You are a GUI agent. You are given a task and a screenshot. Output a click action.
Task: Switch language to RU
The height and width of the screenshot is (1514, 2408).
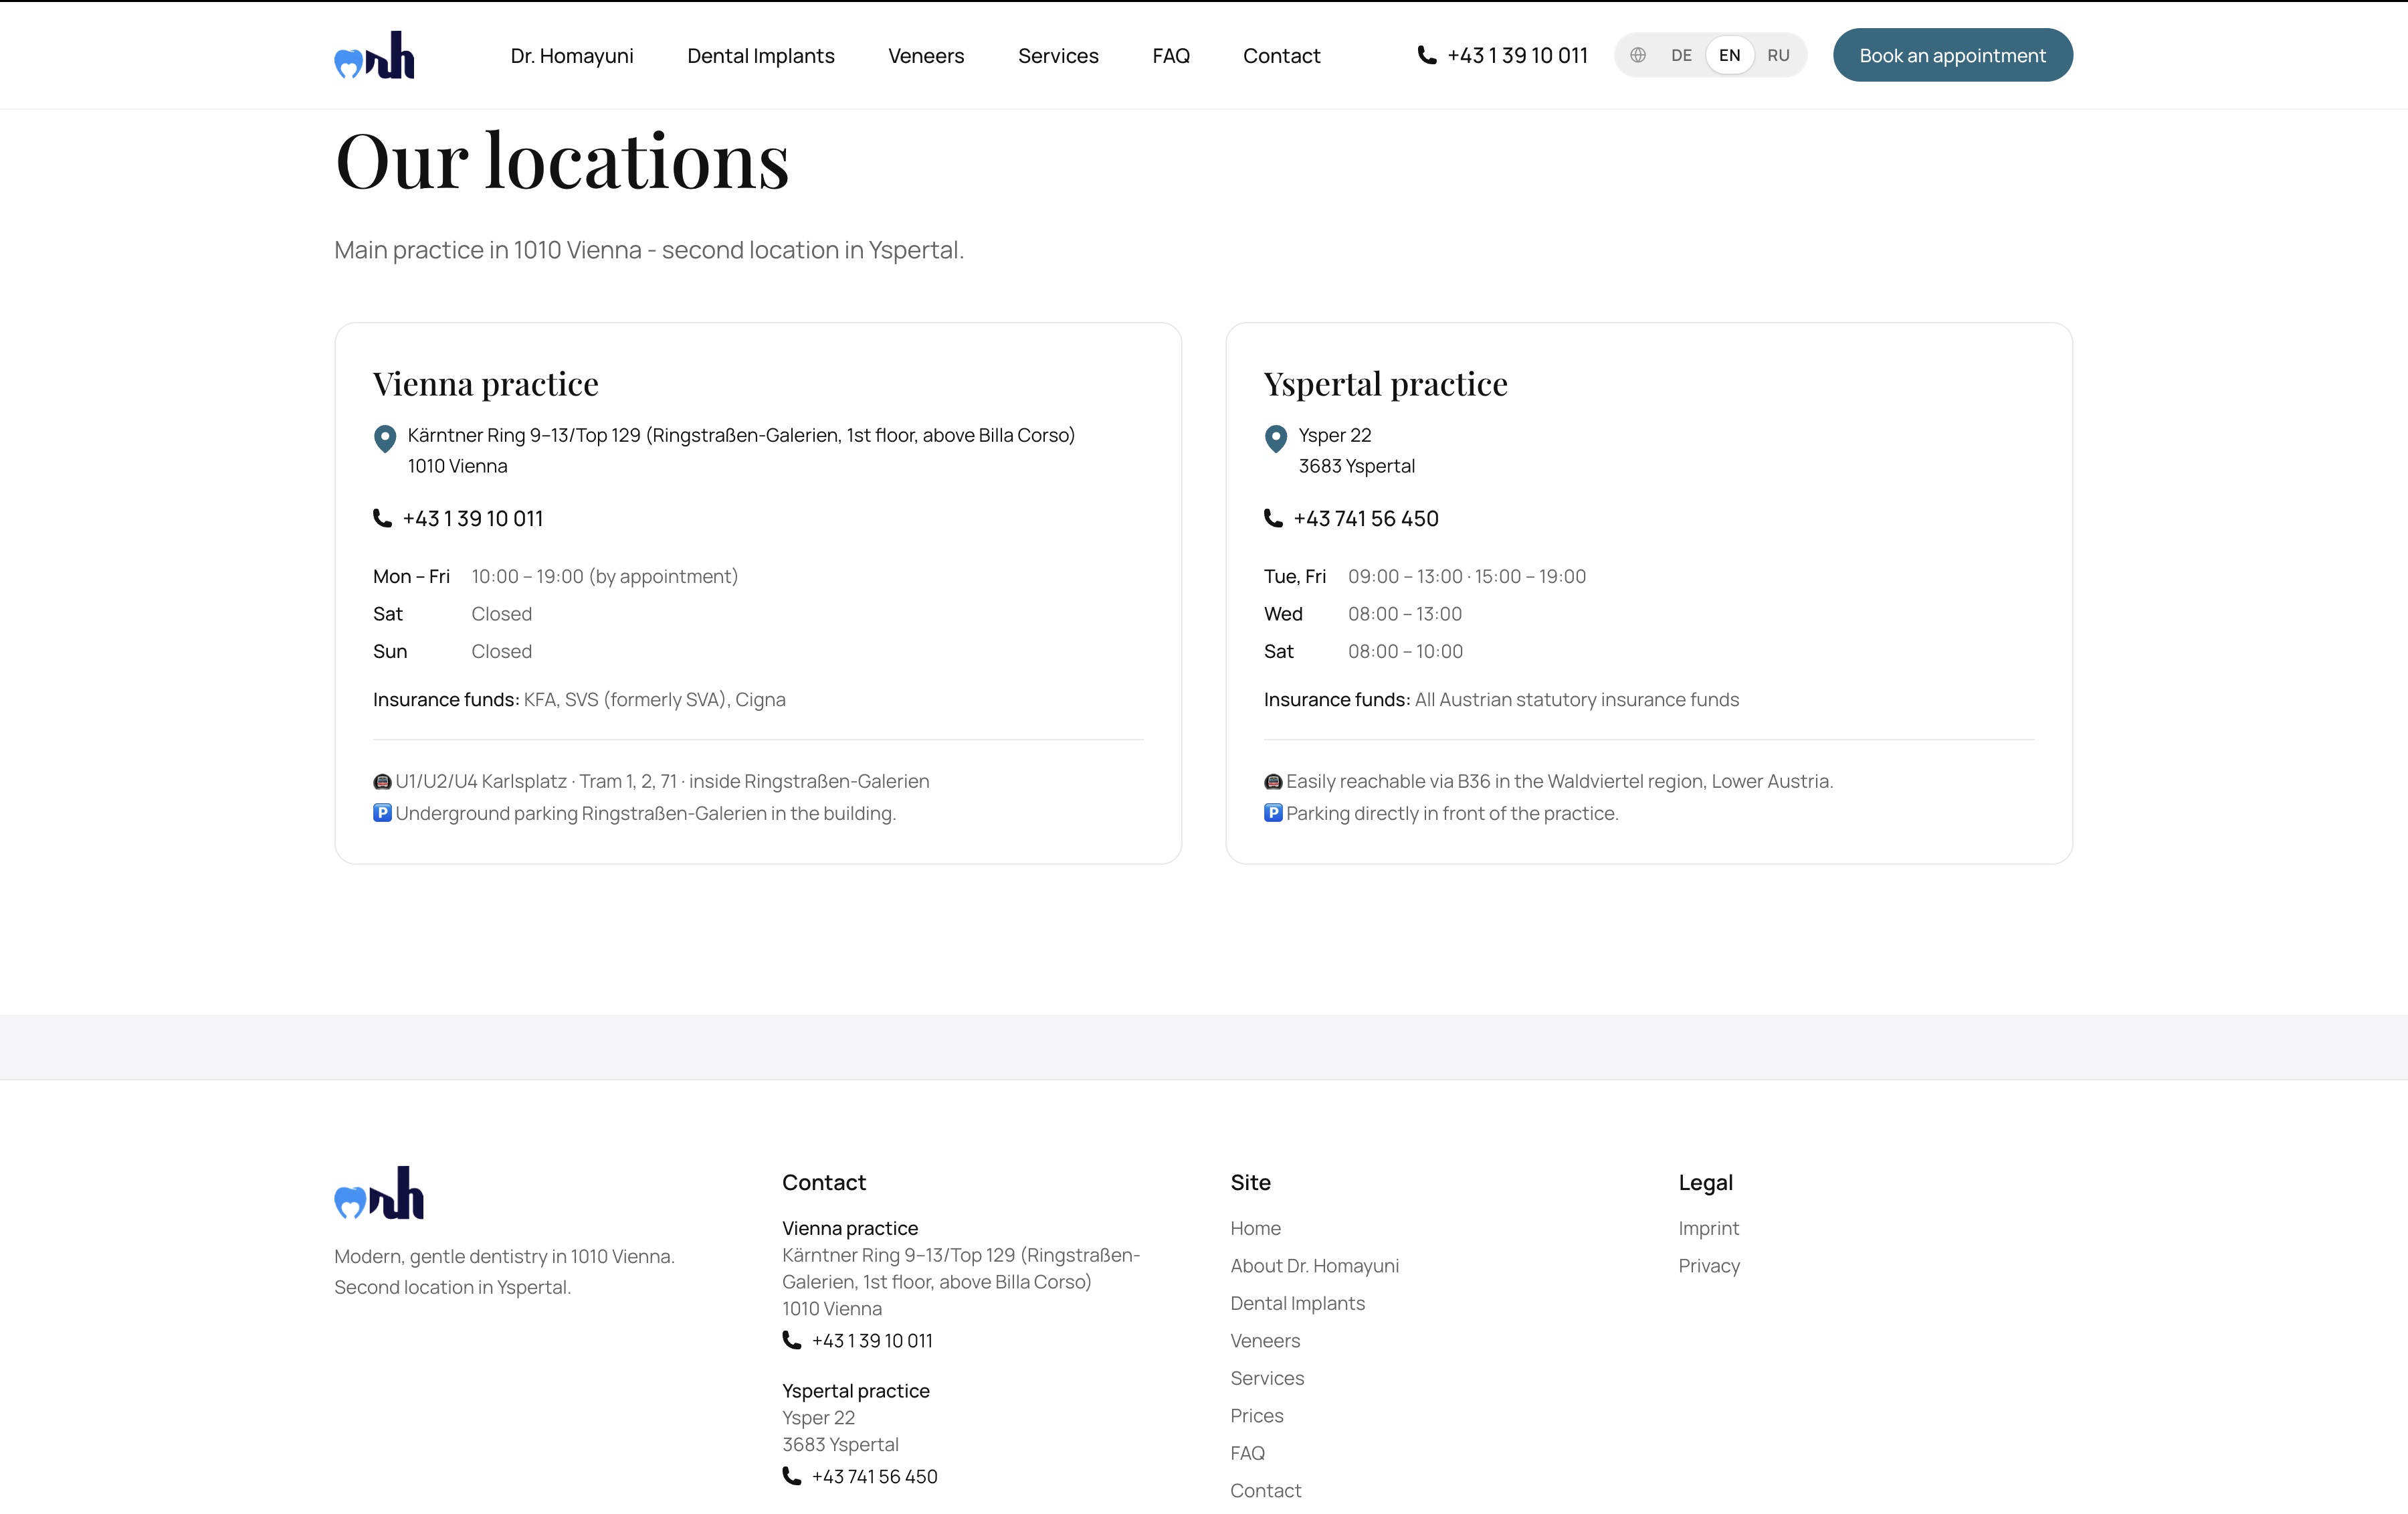click(1778, 55)
